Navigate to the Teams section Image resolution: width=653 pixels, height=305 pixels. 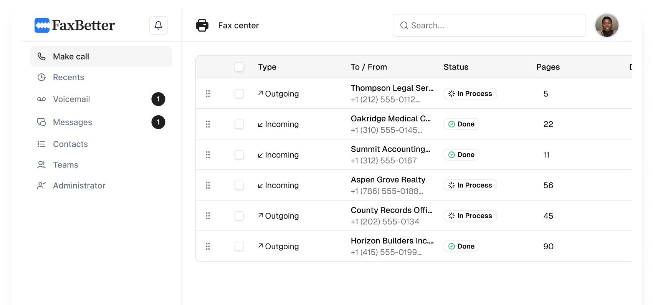[x=66, y=165]
